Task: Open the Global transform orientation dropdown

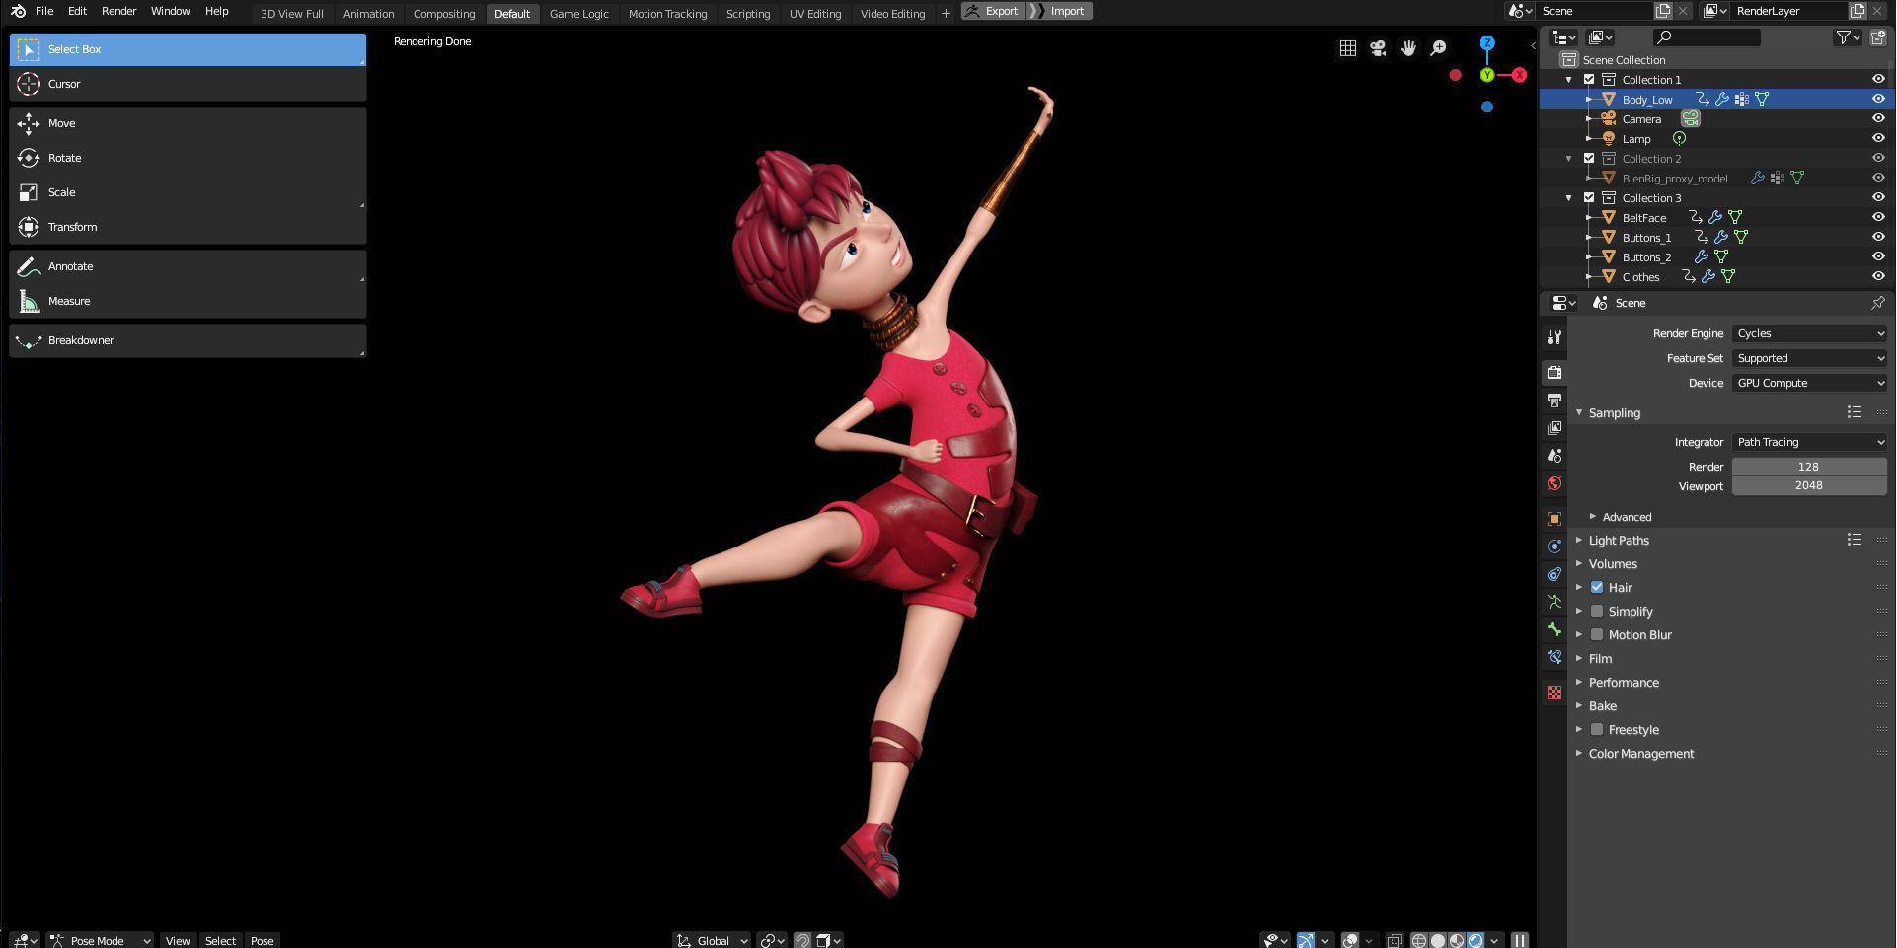Action: pyautogui.click(x=712, y=940)
